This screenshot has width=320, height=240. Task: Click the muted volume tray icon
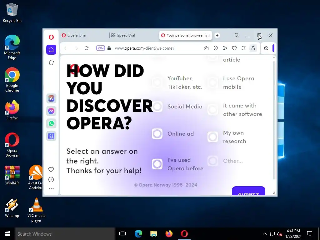(280, 234)
